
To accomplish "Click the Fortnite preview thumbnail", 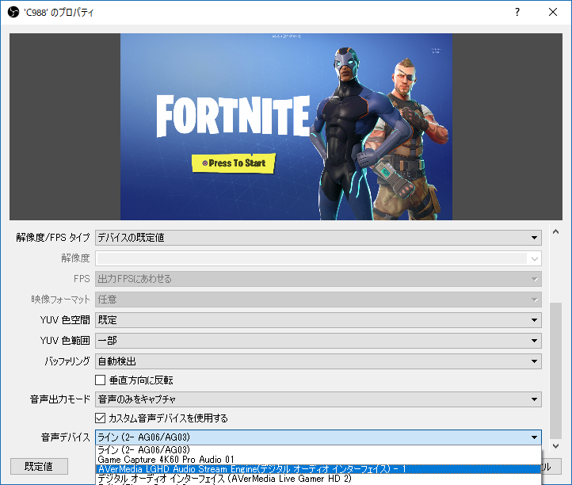I will coord(286,127).
